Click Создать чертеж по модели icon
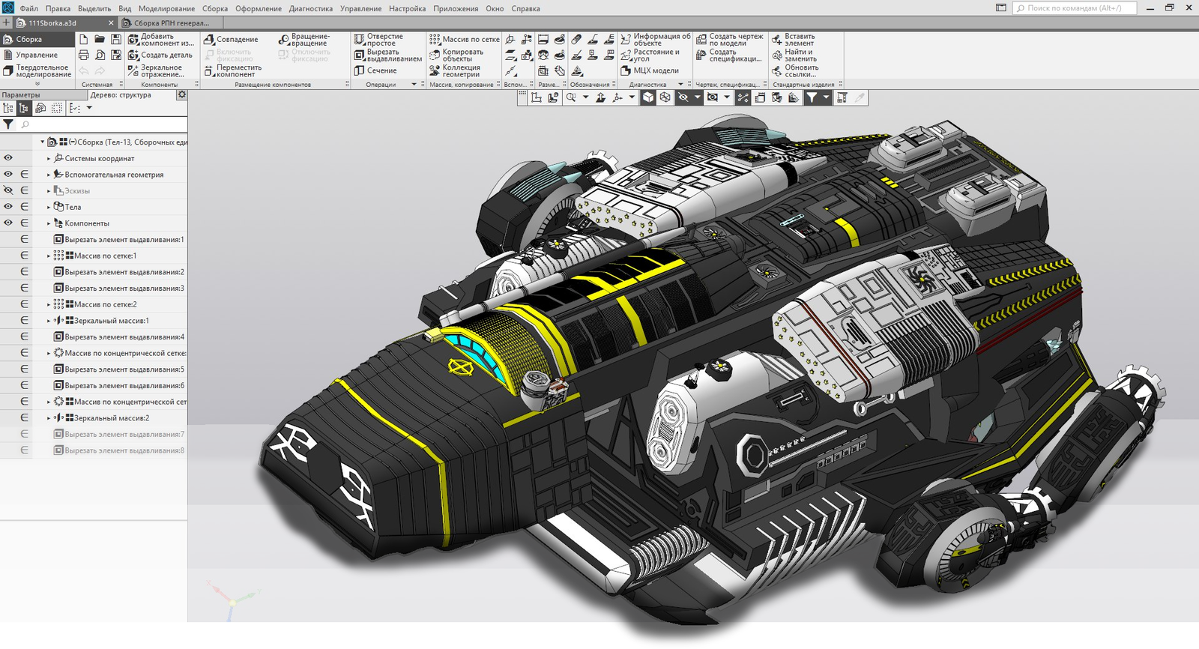 point(729,40)
